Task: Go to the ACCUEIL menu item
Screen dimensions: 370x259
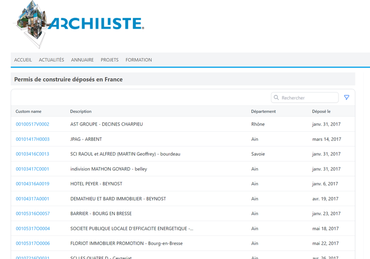Action: click(x=23, y=60)
